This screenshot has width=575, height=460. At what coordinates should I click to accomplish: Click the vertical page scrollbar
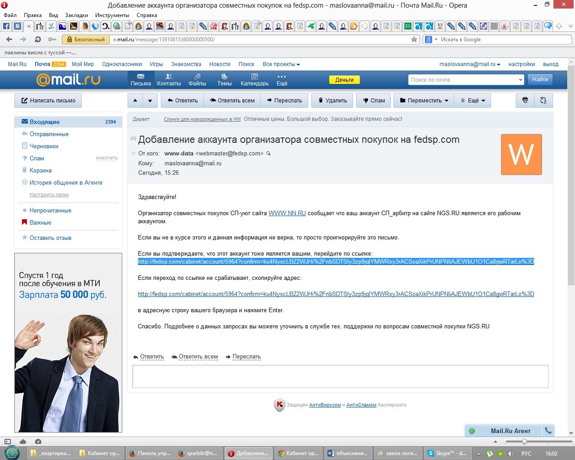[571, 175]
